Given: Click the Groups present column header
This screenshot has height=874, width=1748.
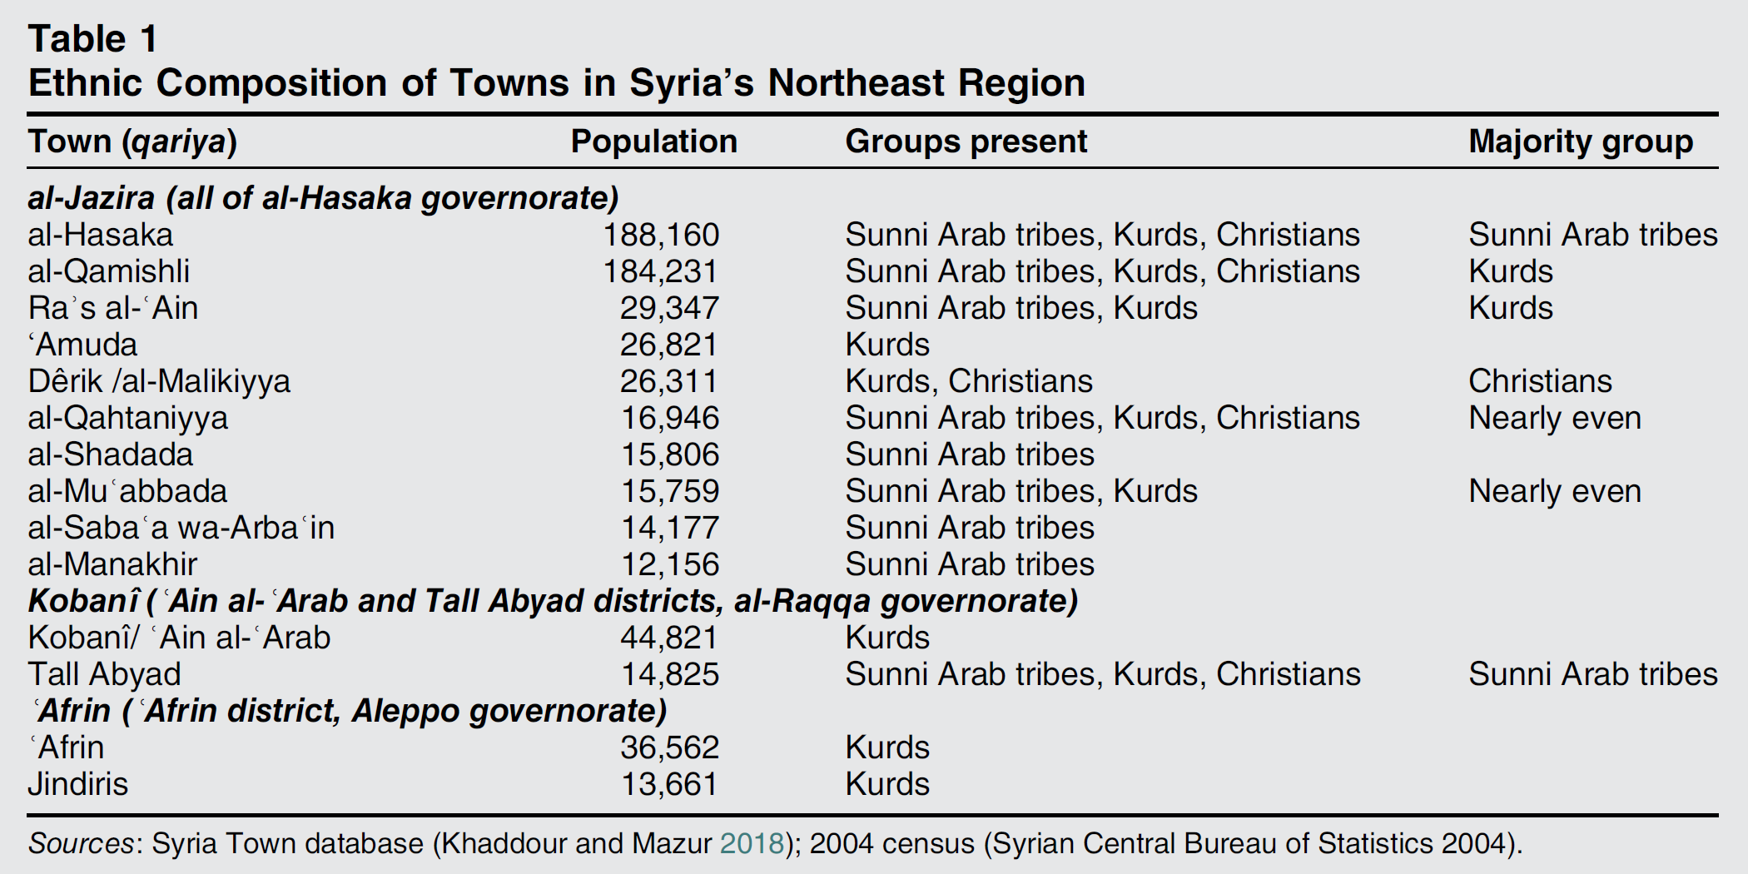Looking at the screenshot, I should pyautogui.click(x=966, y=142).
